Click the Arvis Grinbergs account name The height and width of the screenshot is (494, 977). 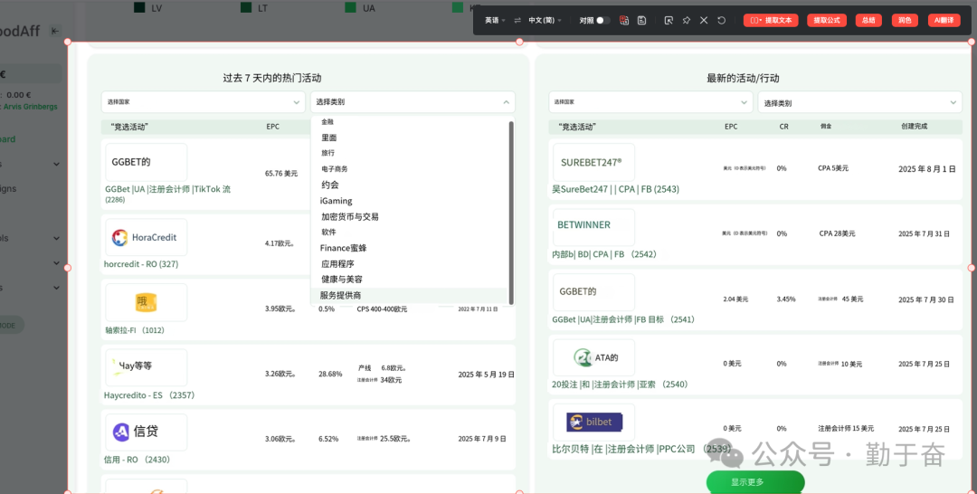point(31,107)
